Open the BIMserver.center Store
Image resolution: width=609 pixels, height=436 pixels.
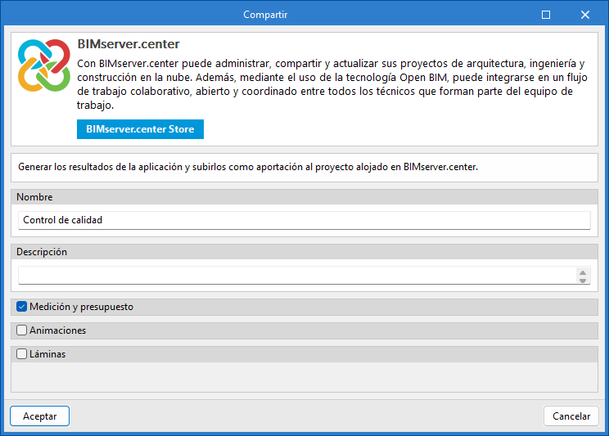click(x=139, y=129)
